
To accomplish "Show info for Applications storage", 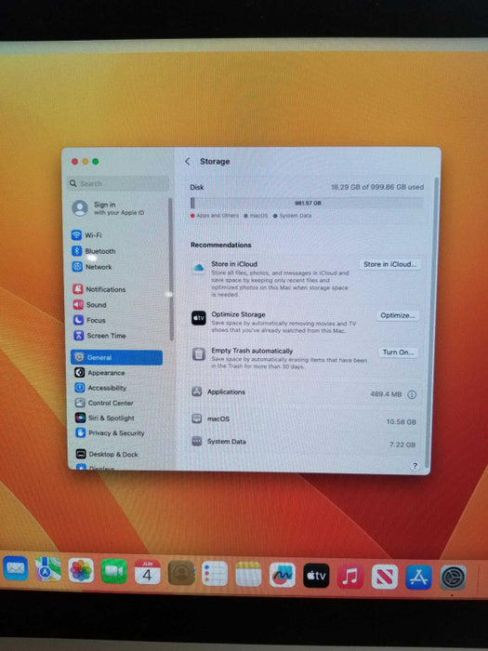I will (x=412, y=394).
